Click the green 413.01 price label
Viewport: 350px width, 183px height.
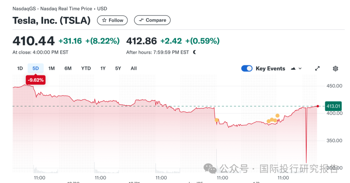[333, 106]
